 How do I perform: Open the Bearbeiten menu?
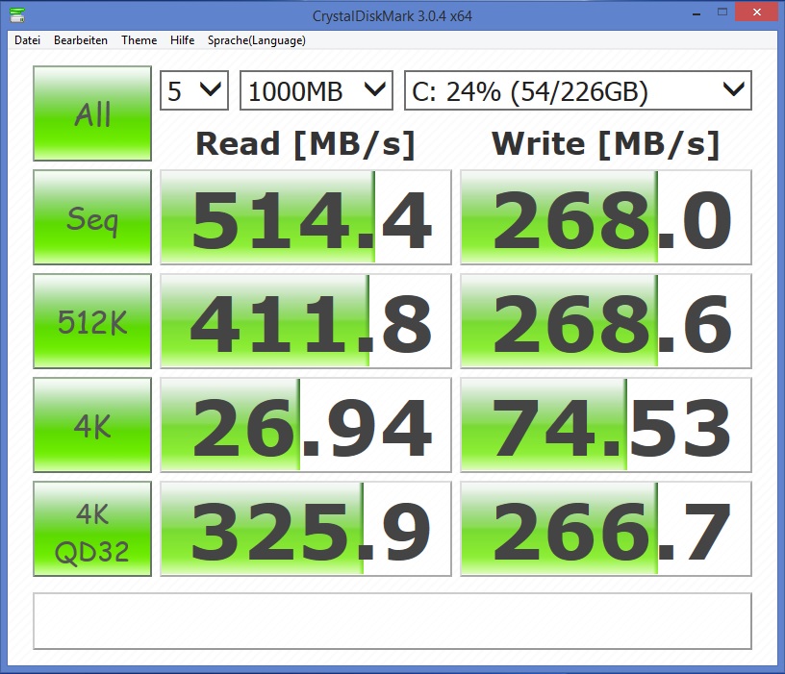[81, 40]
